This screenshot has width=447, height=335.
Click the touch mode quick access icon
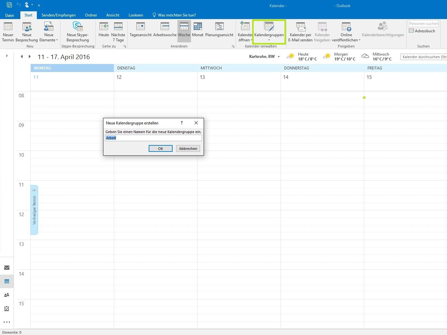(27, 5)
